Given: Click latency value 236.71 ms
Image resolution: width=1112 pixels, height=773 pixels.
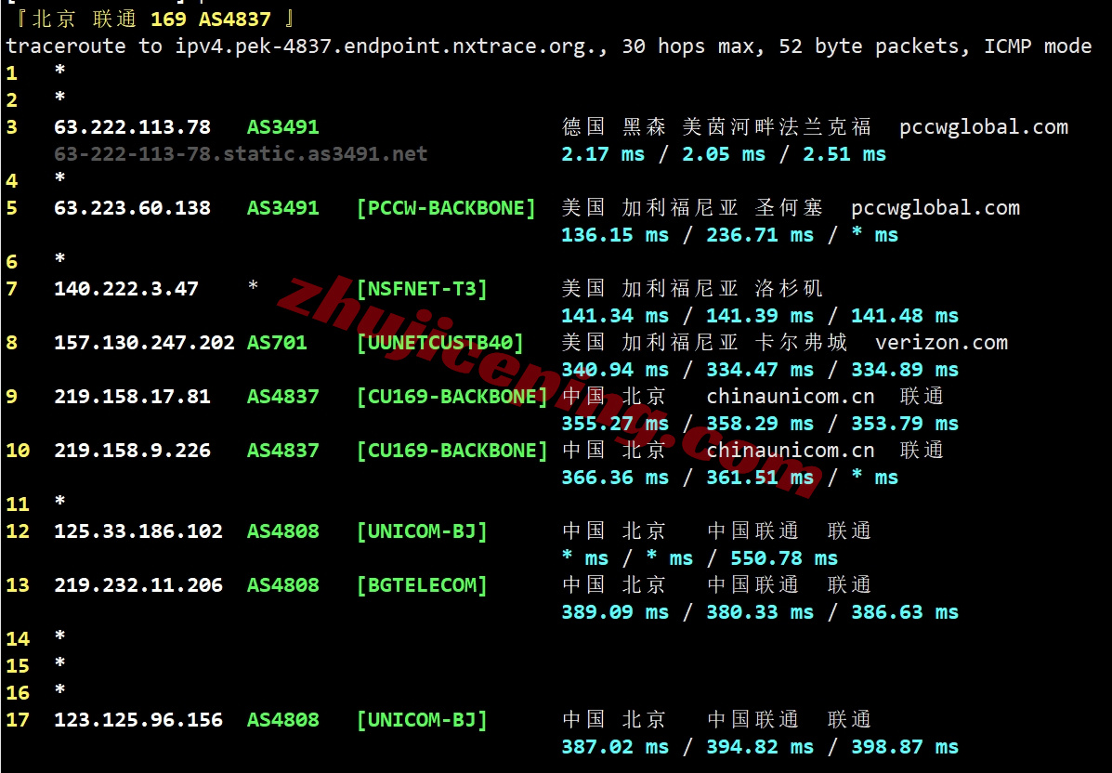Looking at the screenshot, I should coord(760,235).
